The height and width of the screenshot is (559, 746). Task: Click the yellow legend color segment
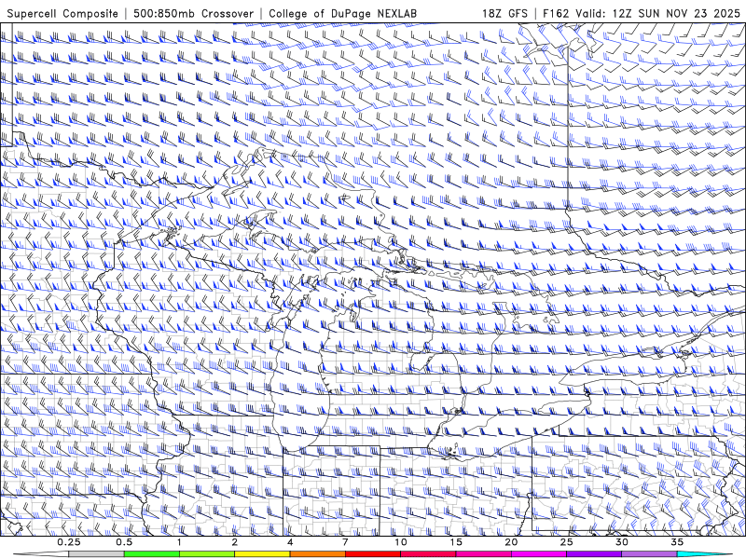click(x=262, y=554)
